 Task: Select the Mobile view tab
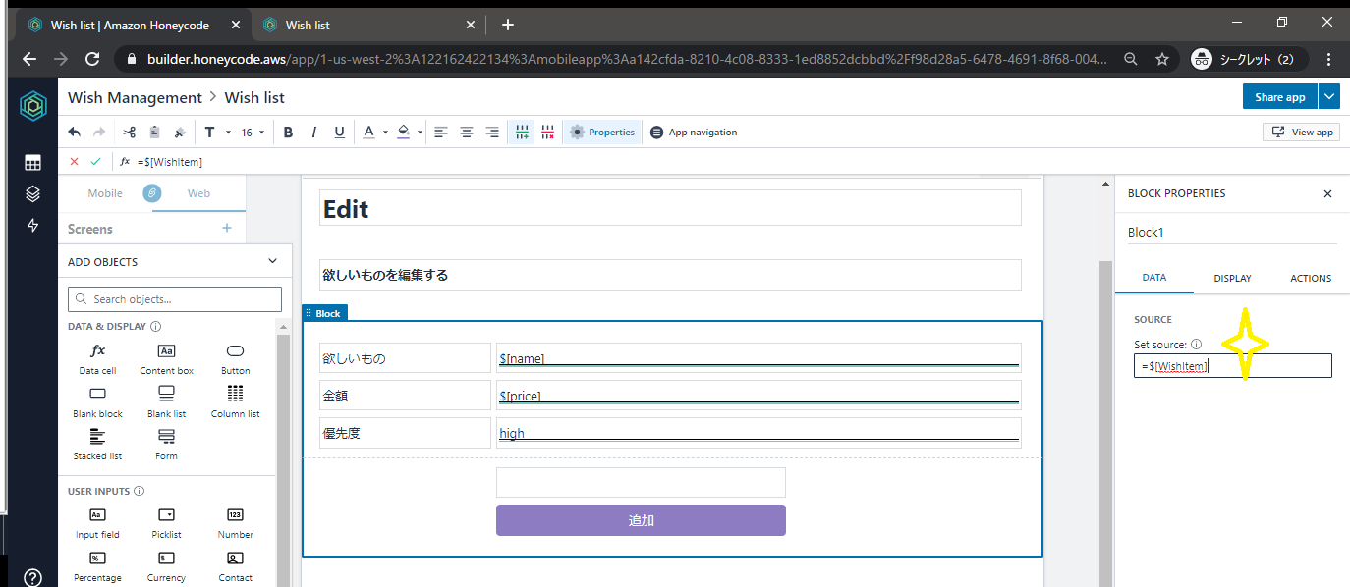[105, 193]
